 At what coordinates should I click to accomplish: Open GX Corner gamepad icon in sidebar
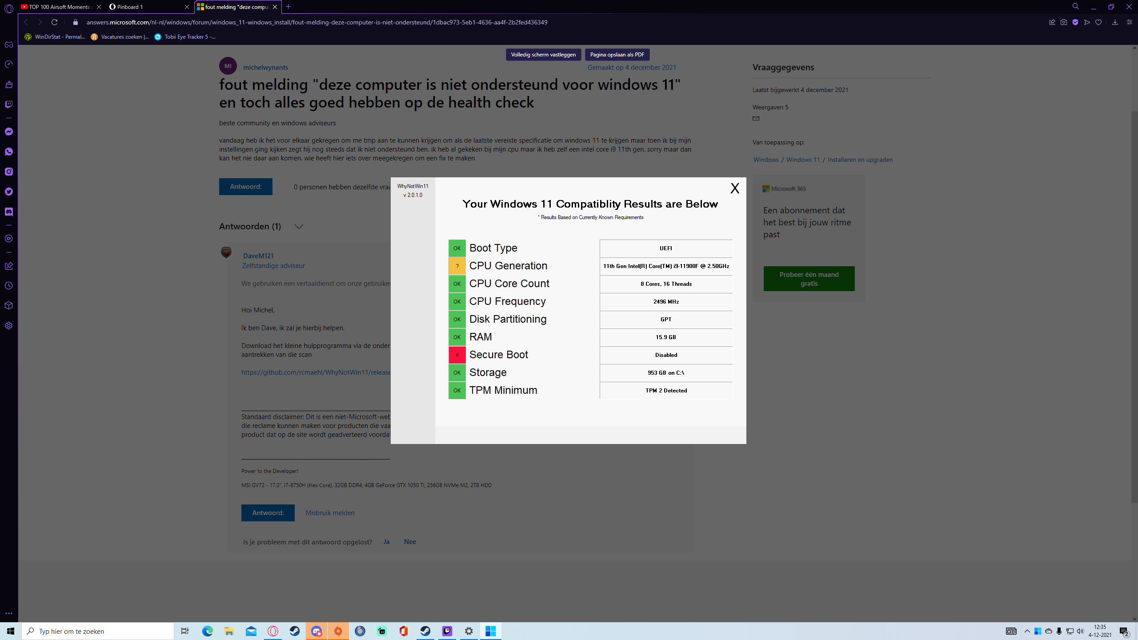9,44
